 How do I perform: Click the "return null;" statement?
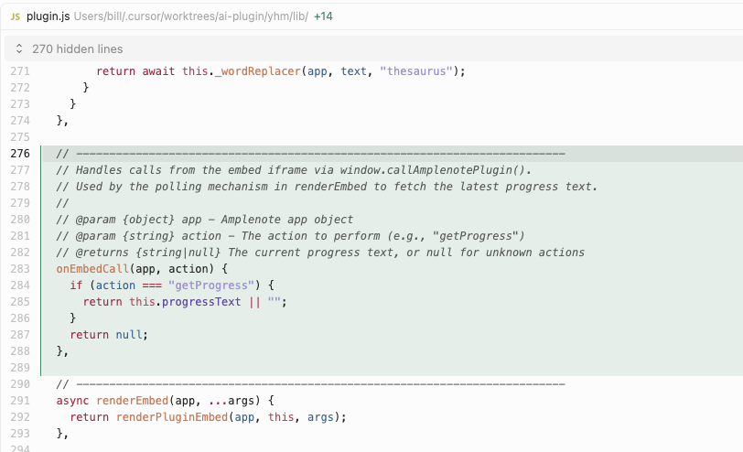coord(108,335)
